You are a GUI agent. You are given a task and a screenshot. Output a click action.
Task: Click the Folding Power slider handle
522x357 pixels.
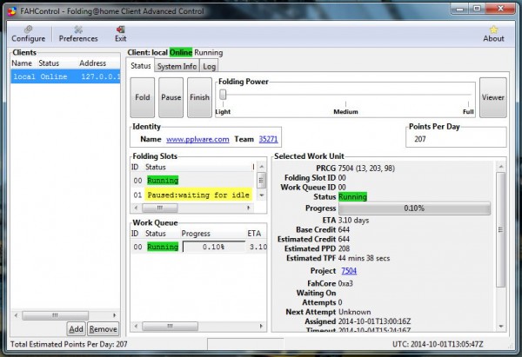[223, 95]
